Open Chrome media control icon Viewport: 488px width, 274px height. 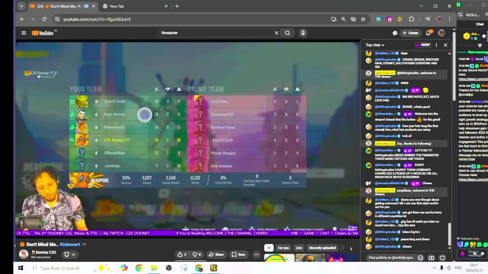pos(427,19)
